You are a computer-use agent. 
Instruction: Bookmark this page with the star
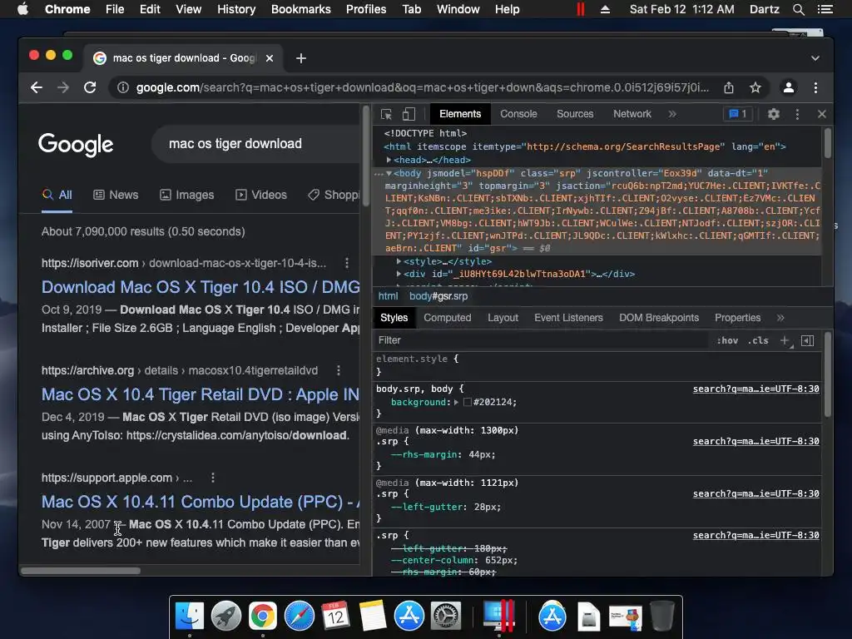tap(755, 87)
